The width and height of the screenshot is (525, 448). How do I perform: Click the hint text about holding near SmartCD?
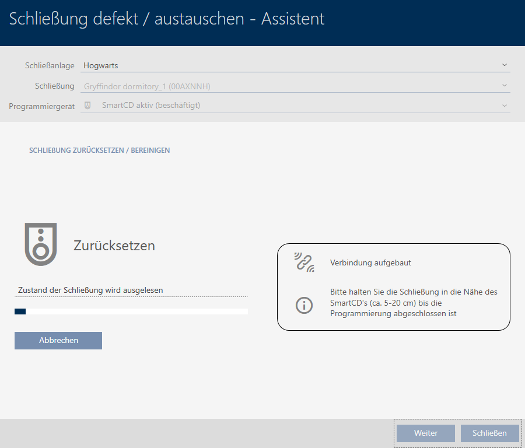(x=414, y=303)
